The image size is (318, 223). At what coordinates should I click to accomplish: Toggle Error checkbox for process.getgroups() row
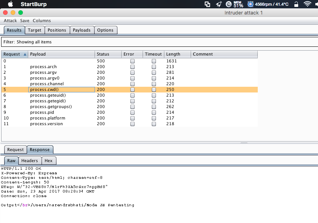[132, 107]
